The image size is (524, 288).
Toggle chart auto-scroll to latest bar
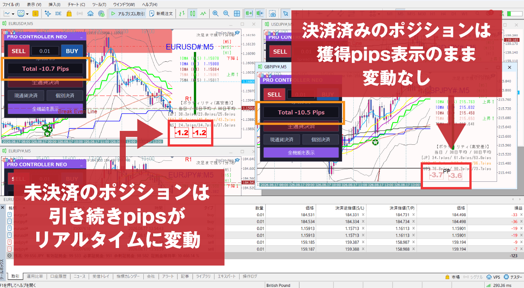[249, 13]
